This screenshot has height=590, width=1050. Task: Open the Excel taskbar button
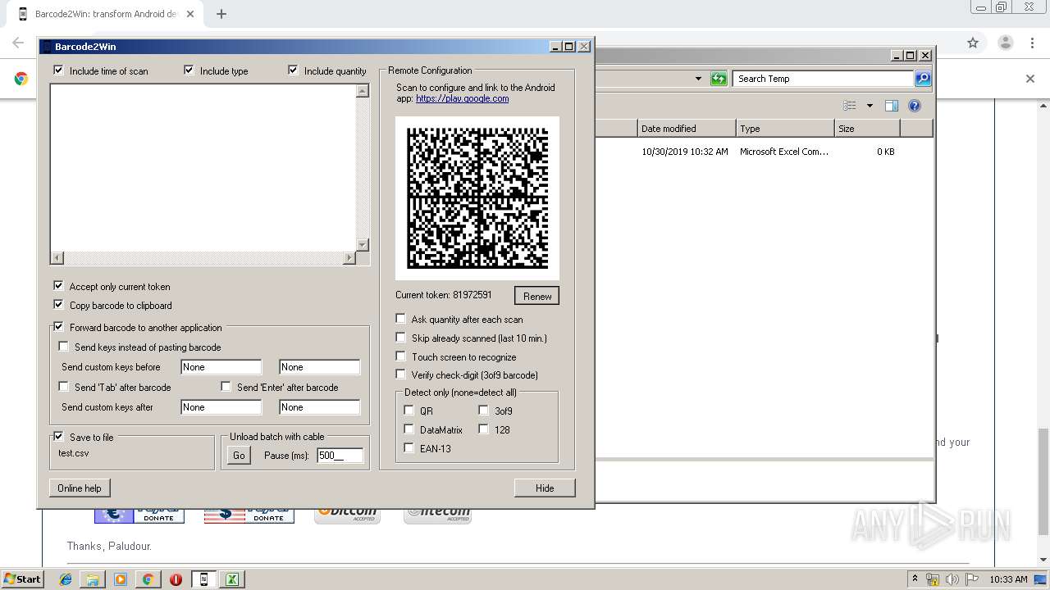click(232, 579)
